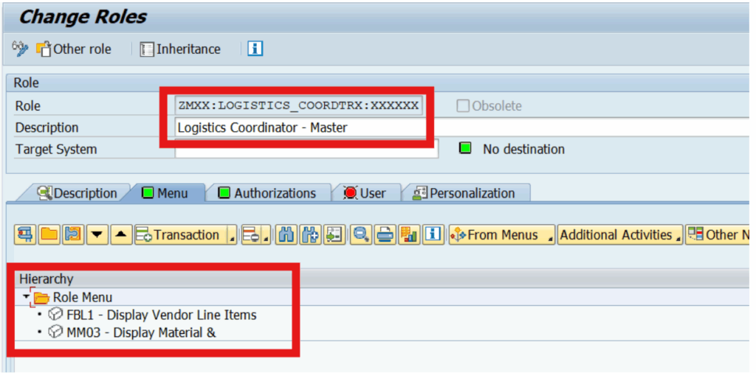The width and height of the screenshot is (756, 373).
Task: Expand the From Menus dropdown
Action: coord(549,237)
